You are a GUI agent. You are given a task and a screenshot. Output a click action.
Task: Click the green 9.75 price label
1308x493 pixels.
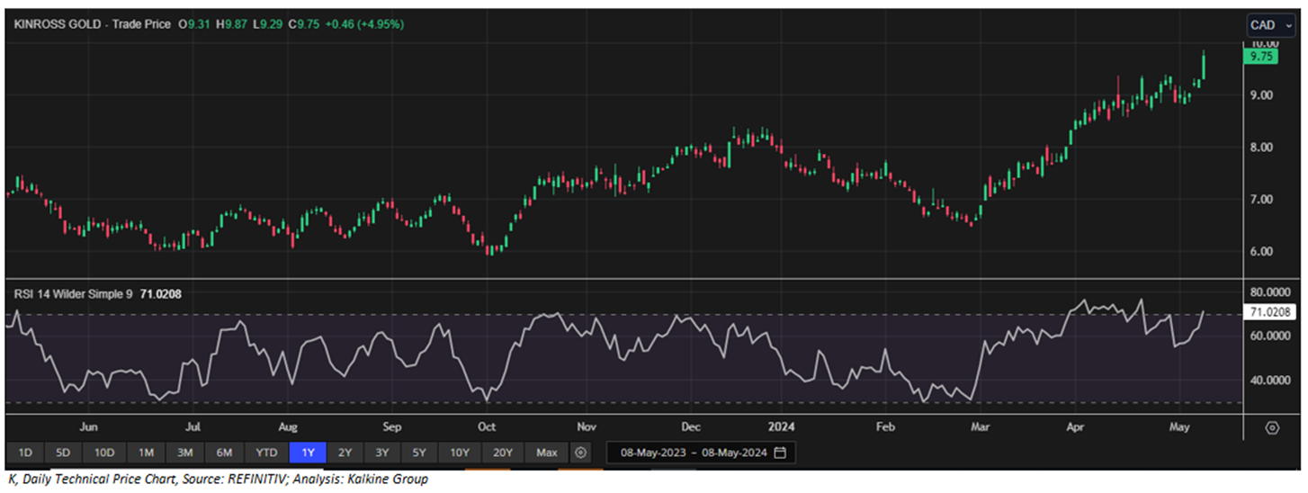tap(1256, 56)
